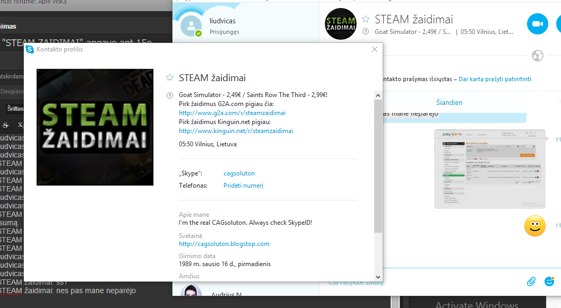Click the profile dialog scrollbar thumb
The width and height of the screenshot is (561, 308).
[x=378, y=166]
